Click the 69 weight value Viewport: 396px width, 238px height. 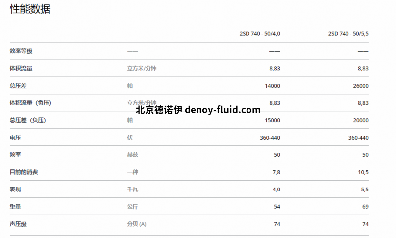tap(365, 207)
